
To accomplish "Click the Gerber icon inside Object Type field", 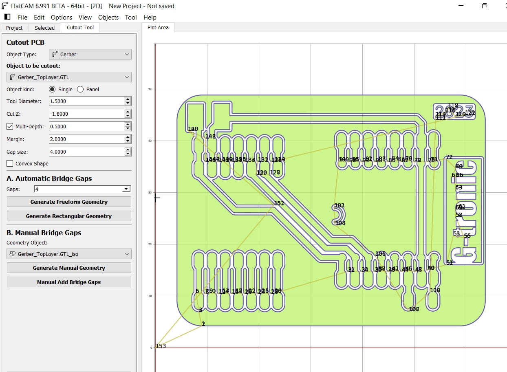I will point(55,54).
